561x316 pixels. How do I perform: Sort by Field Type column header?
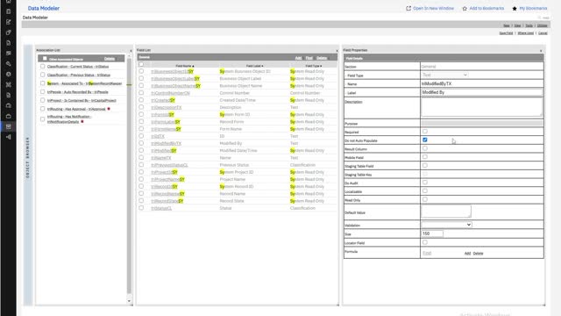click(x=314, y=66)
